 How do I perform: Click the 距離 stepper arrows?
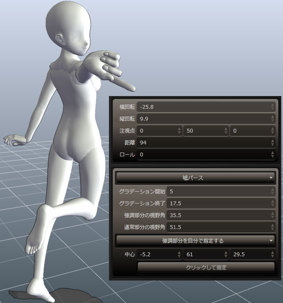[x=273, y=142]
